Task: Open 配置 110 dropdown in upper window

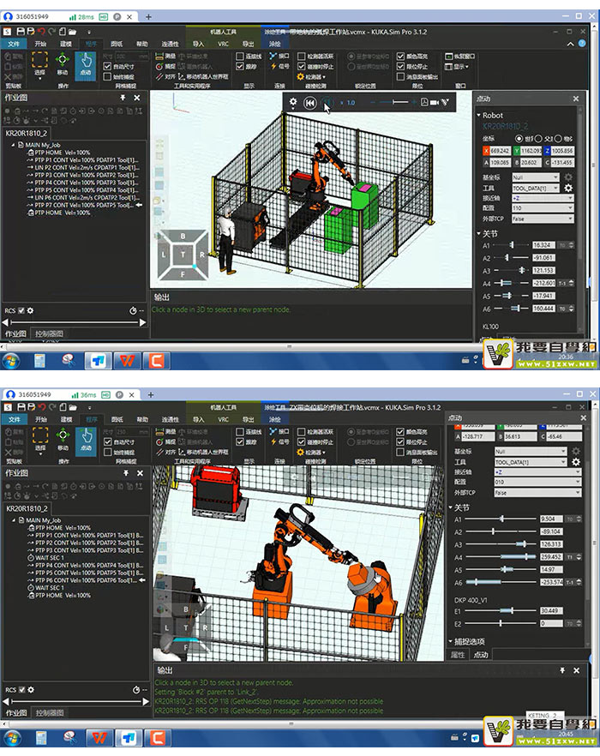Action: [x=543, y=208]
